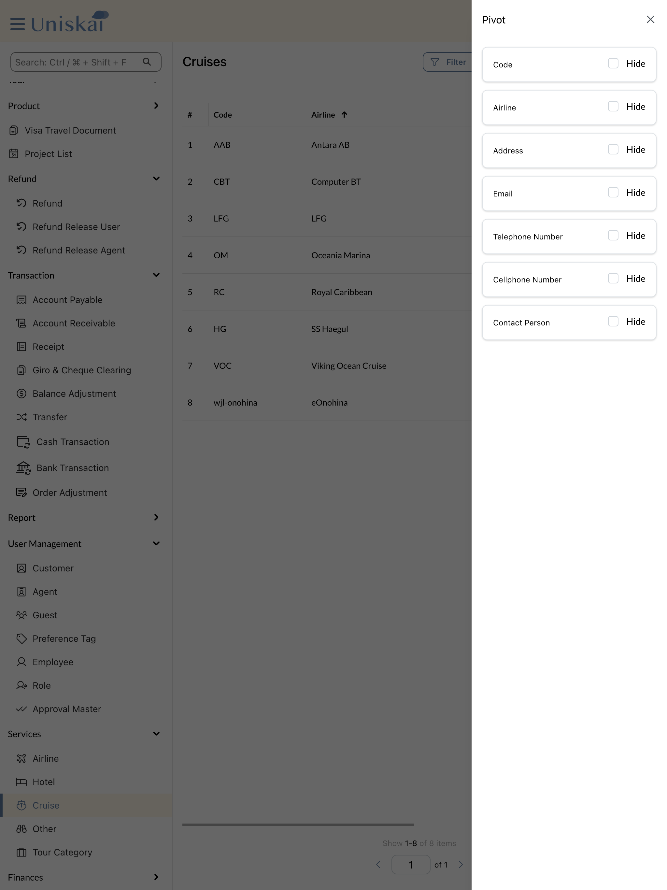
Task: Click the search magnifier icon
Action: coord(147,62)
